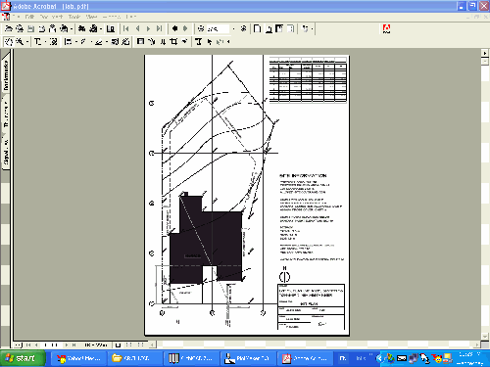This screenshot has width=490, height=367.
Task: Click the Save icon in toolbar
Action: click(x=31, y=29)
